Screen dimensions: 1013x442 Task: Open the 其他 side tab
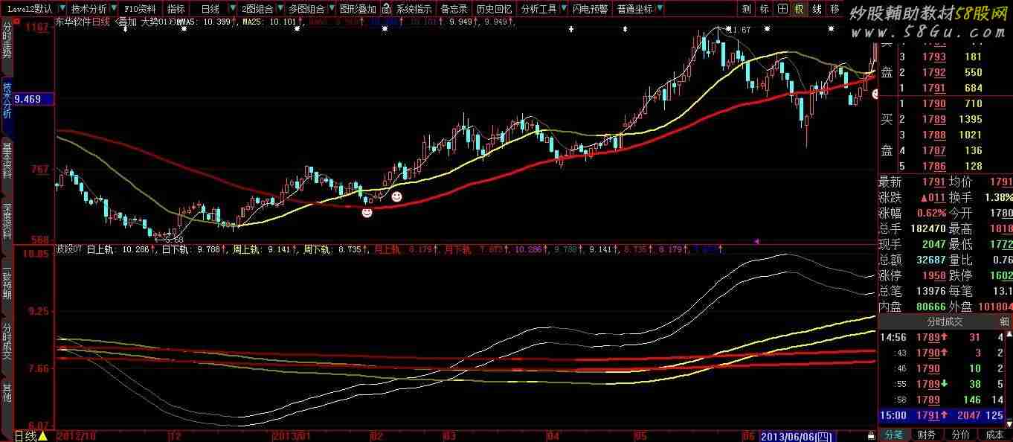(x=7, y=393)
